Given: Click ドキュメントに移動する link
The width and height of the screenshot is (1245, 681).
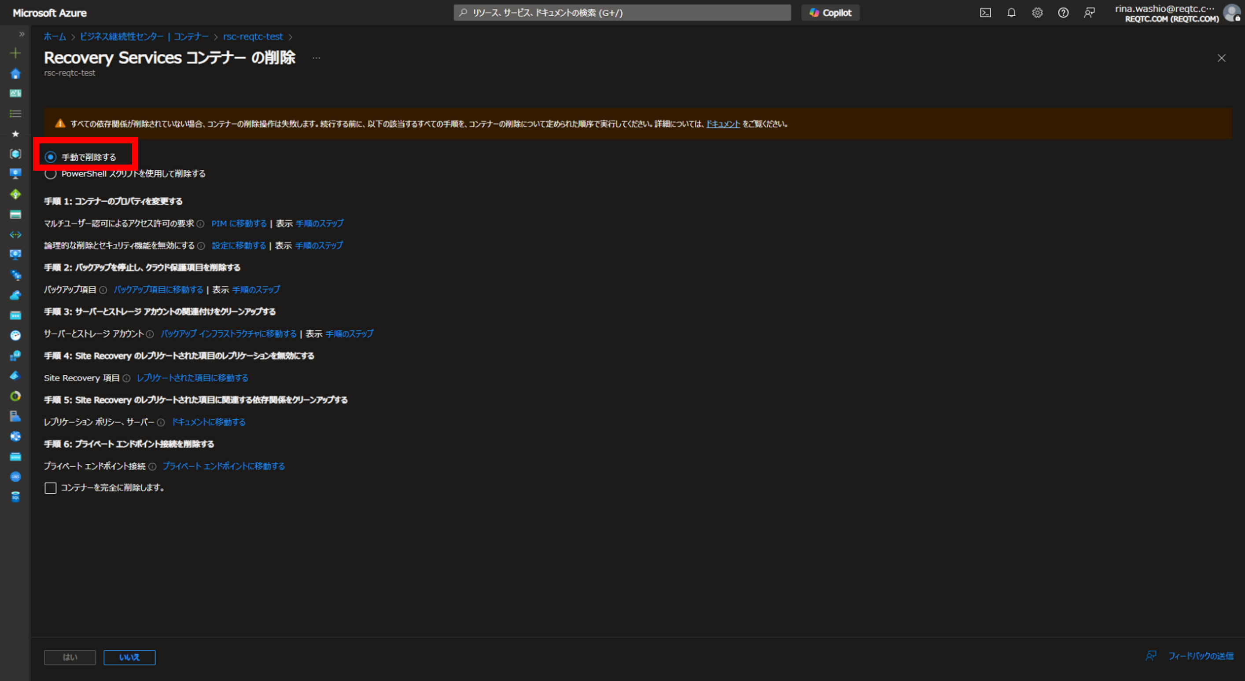Looking at the screenshot, I should click(x=209, y=422).
